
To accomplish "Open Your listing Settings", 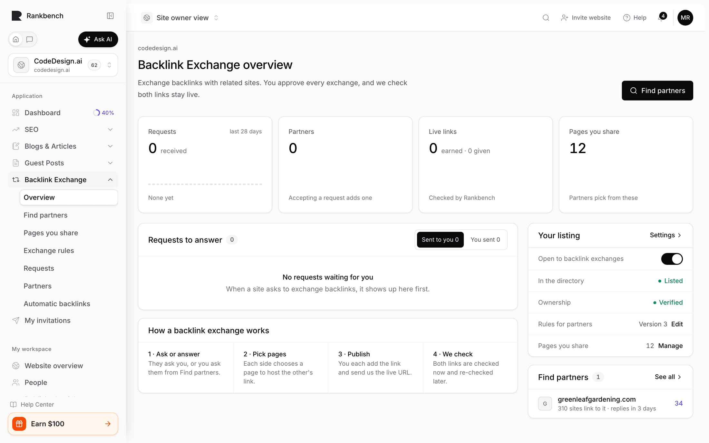I will [x=666, y=235].
